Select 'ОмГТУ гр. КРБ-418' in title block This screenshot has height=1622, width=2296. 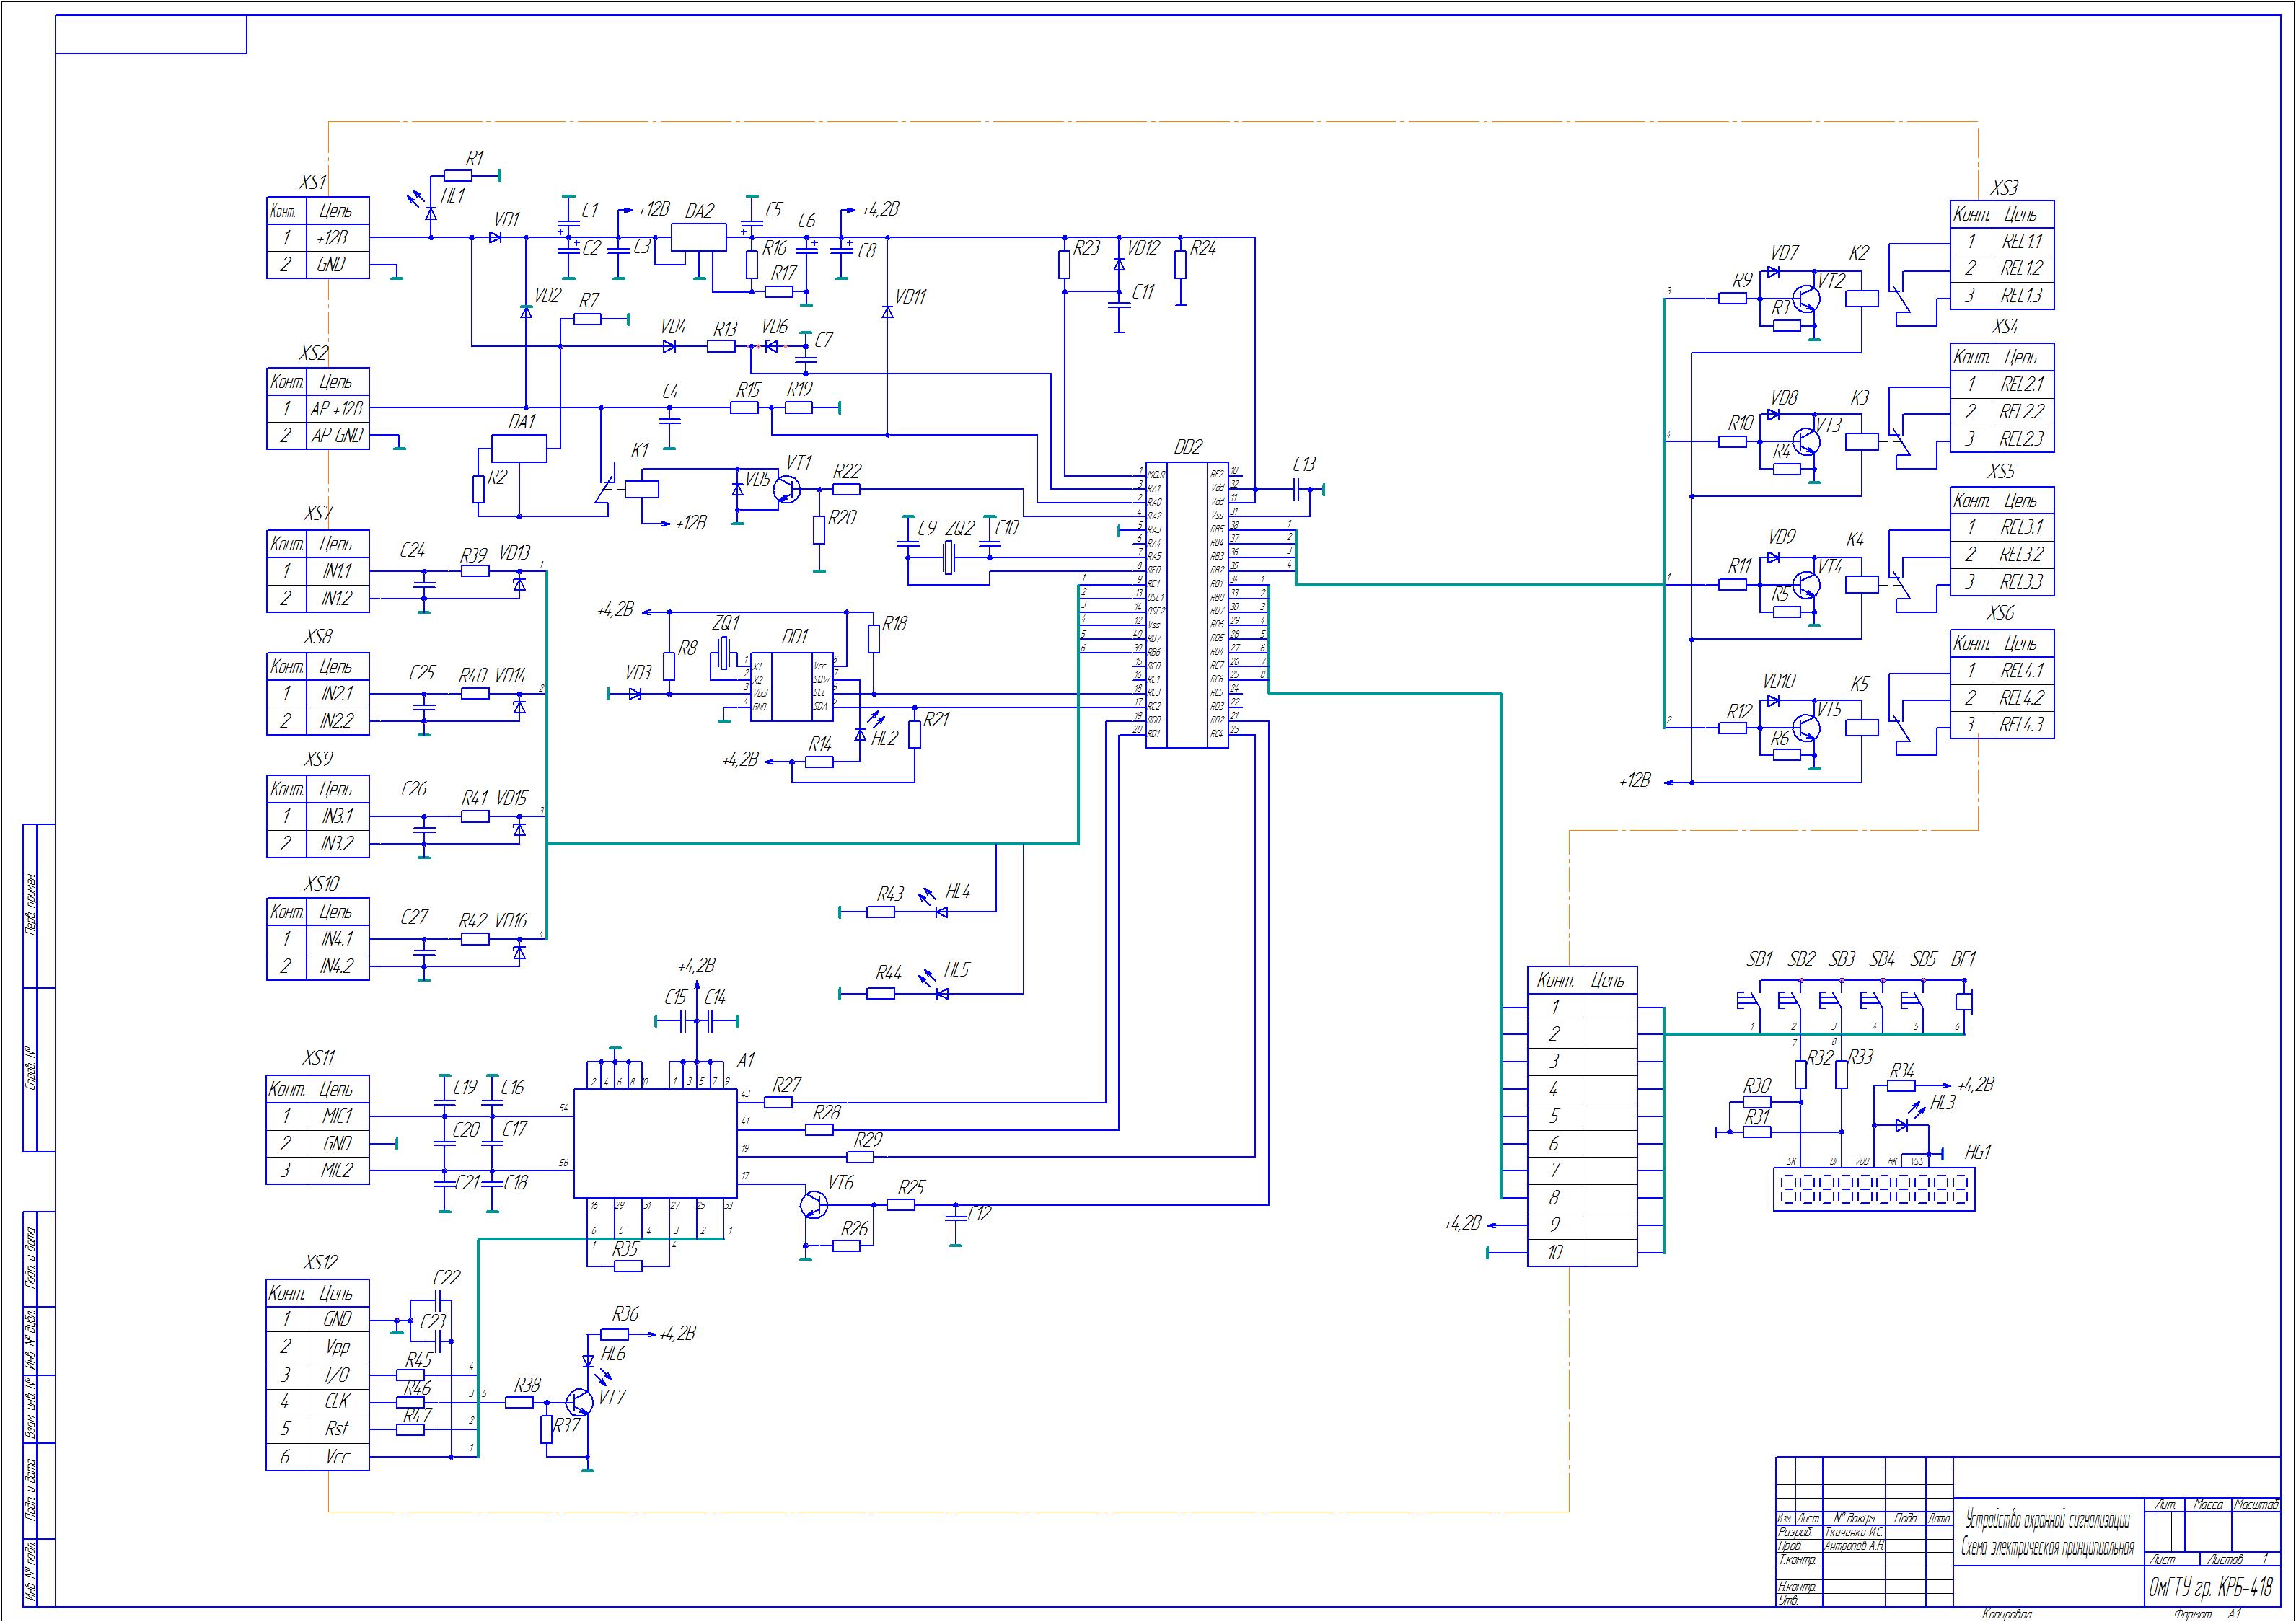(x=2211, y=1587)
